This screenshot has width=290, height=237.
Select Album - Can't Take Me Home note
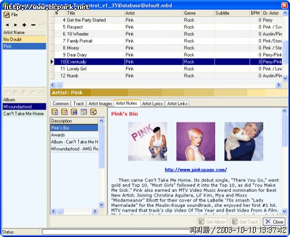(x=74, y=142)
